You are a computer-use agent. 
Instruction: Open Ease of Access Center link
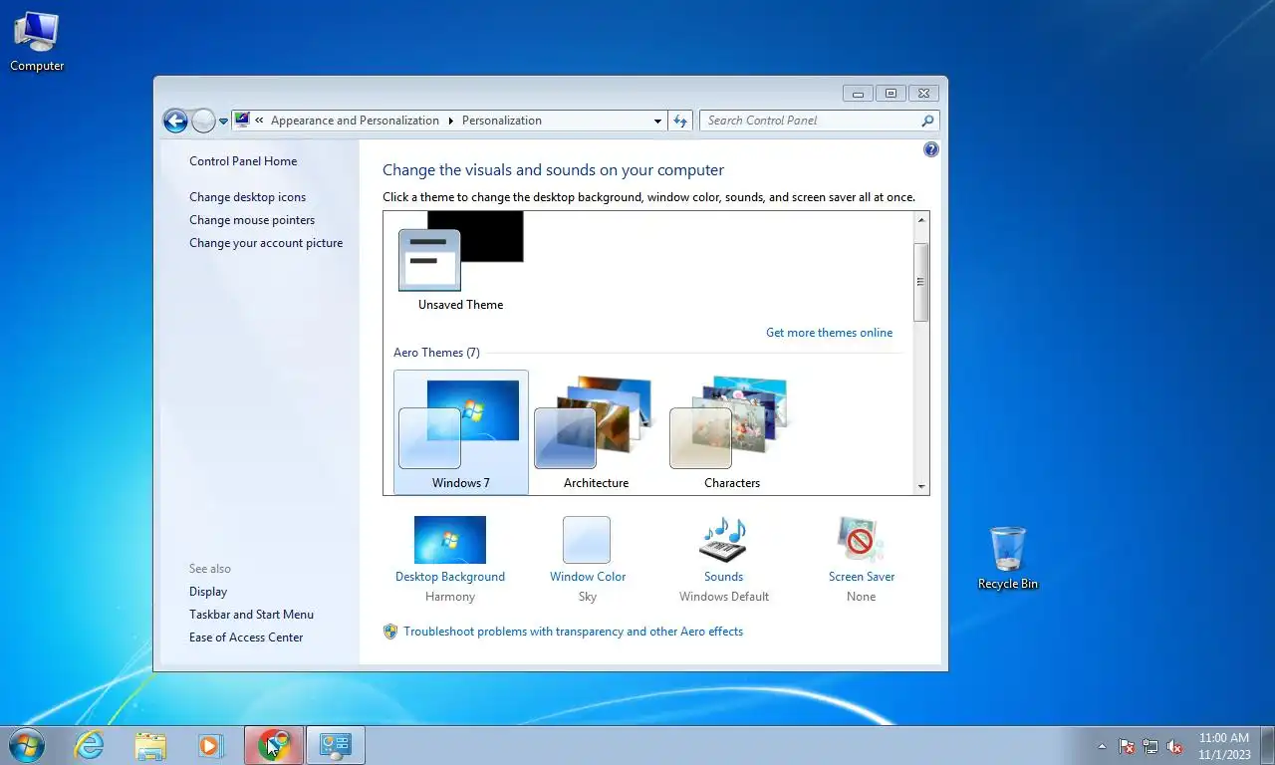pyautogui.click(x=246, y=637)
